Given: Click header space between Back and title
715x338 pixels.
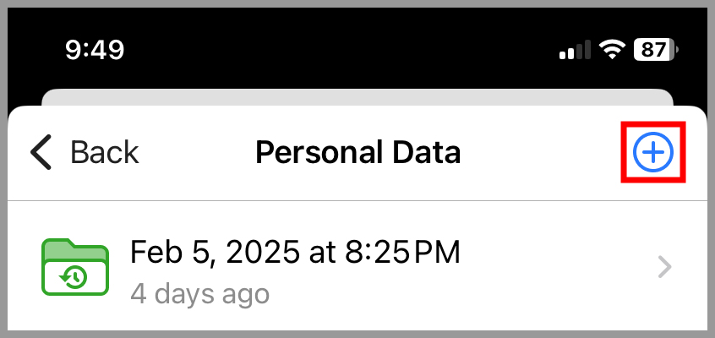Looking at the screenshot, I should [x=197, y=152].
